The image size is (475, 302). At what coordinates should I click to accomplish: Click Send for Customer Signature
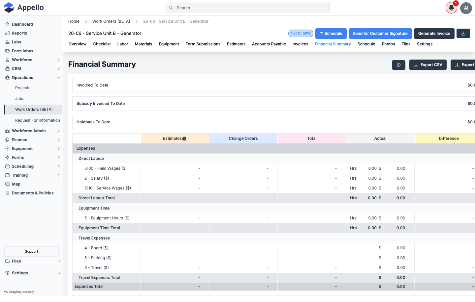pos(380,34)
